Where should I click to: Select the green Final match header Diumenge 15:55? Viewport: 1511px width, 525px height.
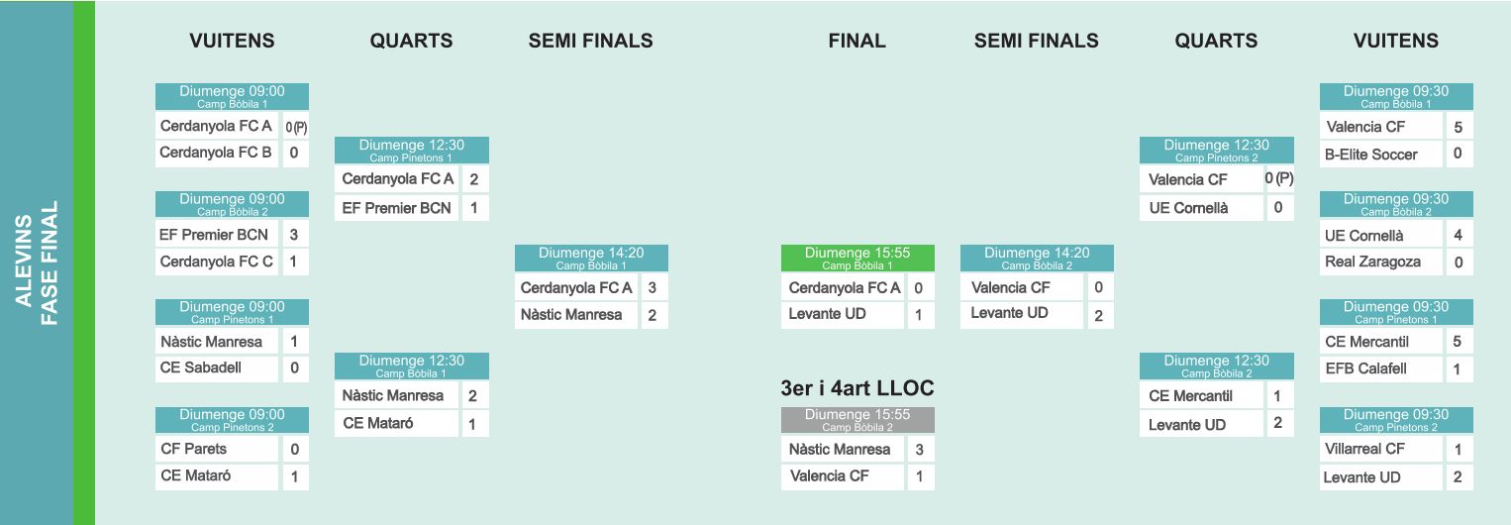point(857,259)
